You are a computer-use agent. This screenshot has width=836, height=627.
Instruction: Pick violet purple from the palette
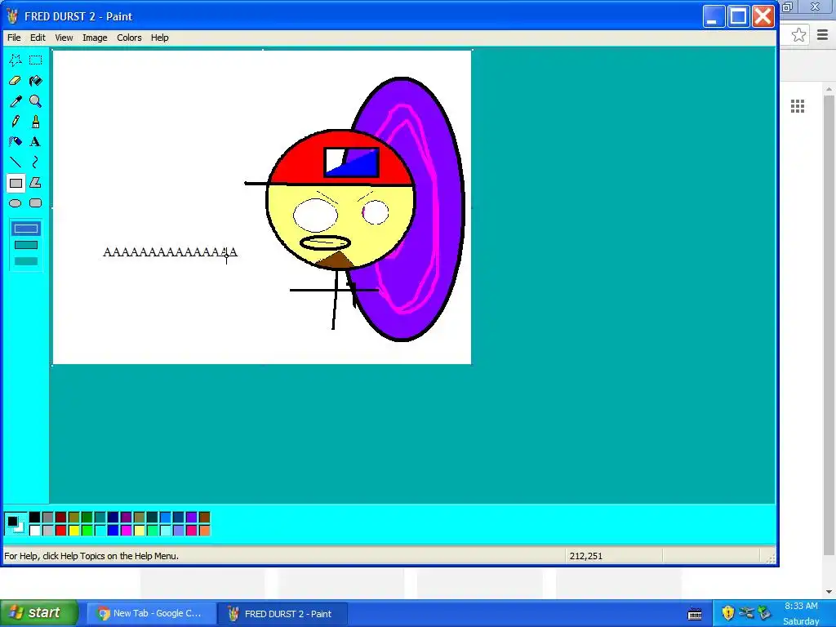(191, 517)
